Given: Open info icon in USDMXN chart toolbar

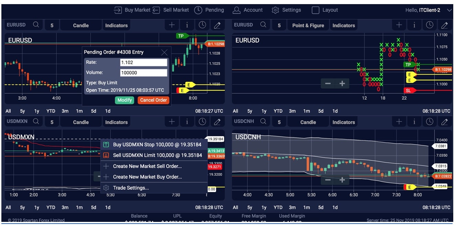Looking at the screenshot, I should click(x=187, y=122).
